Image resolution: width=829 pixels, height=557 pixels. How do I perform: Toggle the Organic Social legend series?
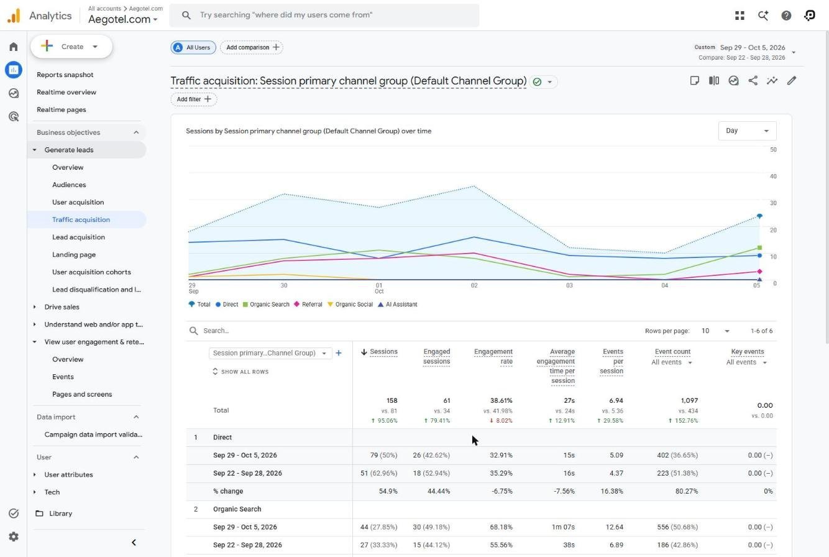point(350,305)
